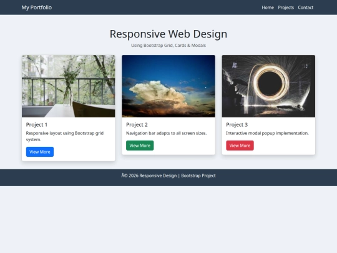Go to Home in navbar
Screen dimensions: 337x253
pyautogui.click(x=268, y=7)
